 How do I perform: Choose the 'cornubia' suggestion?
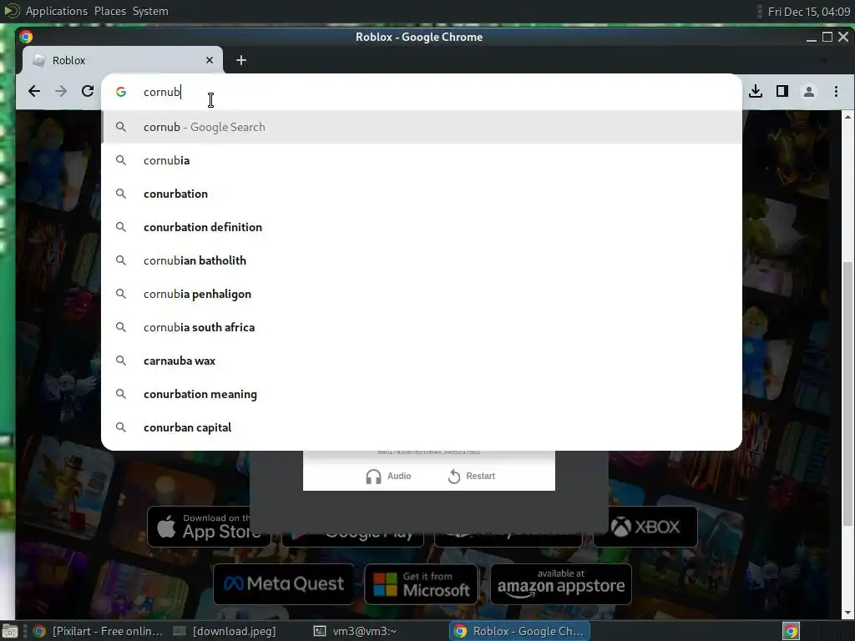(x=421, y=160)
